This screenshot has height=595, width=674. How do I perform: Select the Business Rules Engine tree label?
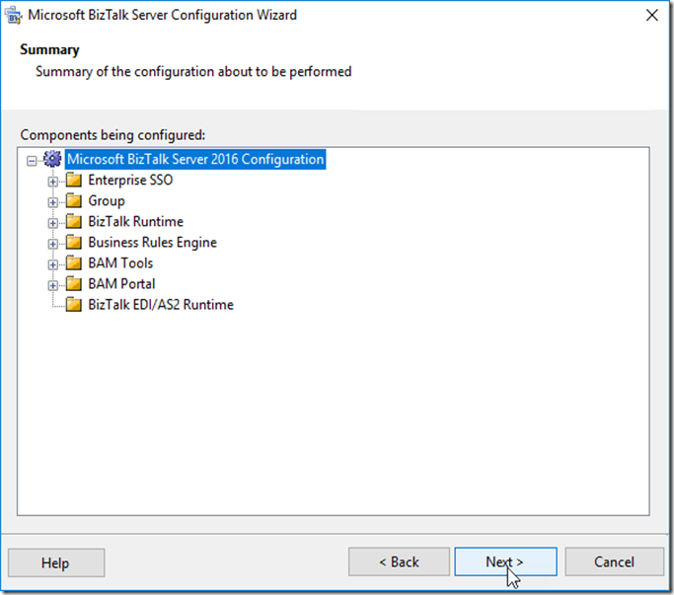[x=152, y=243]
